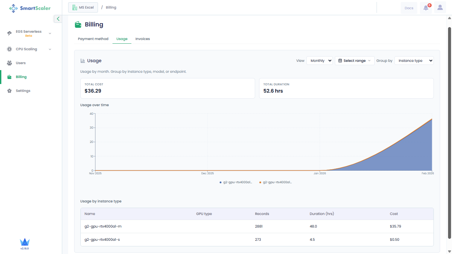Viewport: 452px width, 254px height.
Task: Click the CPU Scaling chip icon
Action: 10,49
